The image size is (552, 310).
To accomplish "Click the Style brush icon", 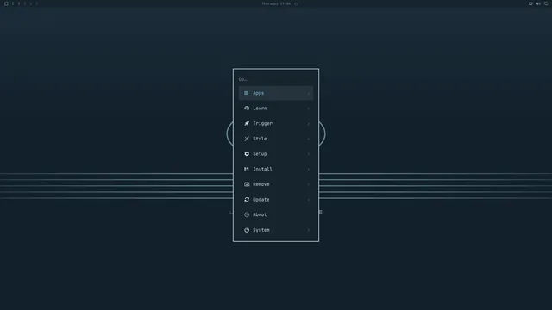I will point(247,139).
